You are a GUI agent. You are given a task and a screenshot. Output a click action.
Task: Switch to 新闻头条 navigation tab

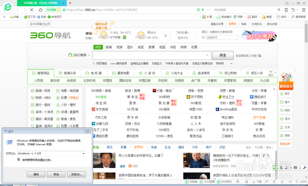pyautogui.click(x=67, y=73)
